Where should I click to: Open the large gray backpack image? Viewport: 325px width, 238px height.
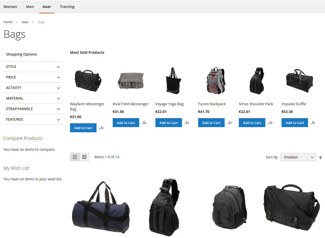tap(230, 207)
